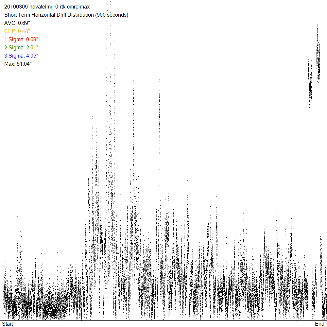327x327 pixels.
Task: Click the "Max: 51.04"" statistic line
Action: coord(18,64)
